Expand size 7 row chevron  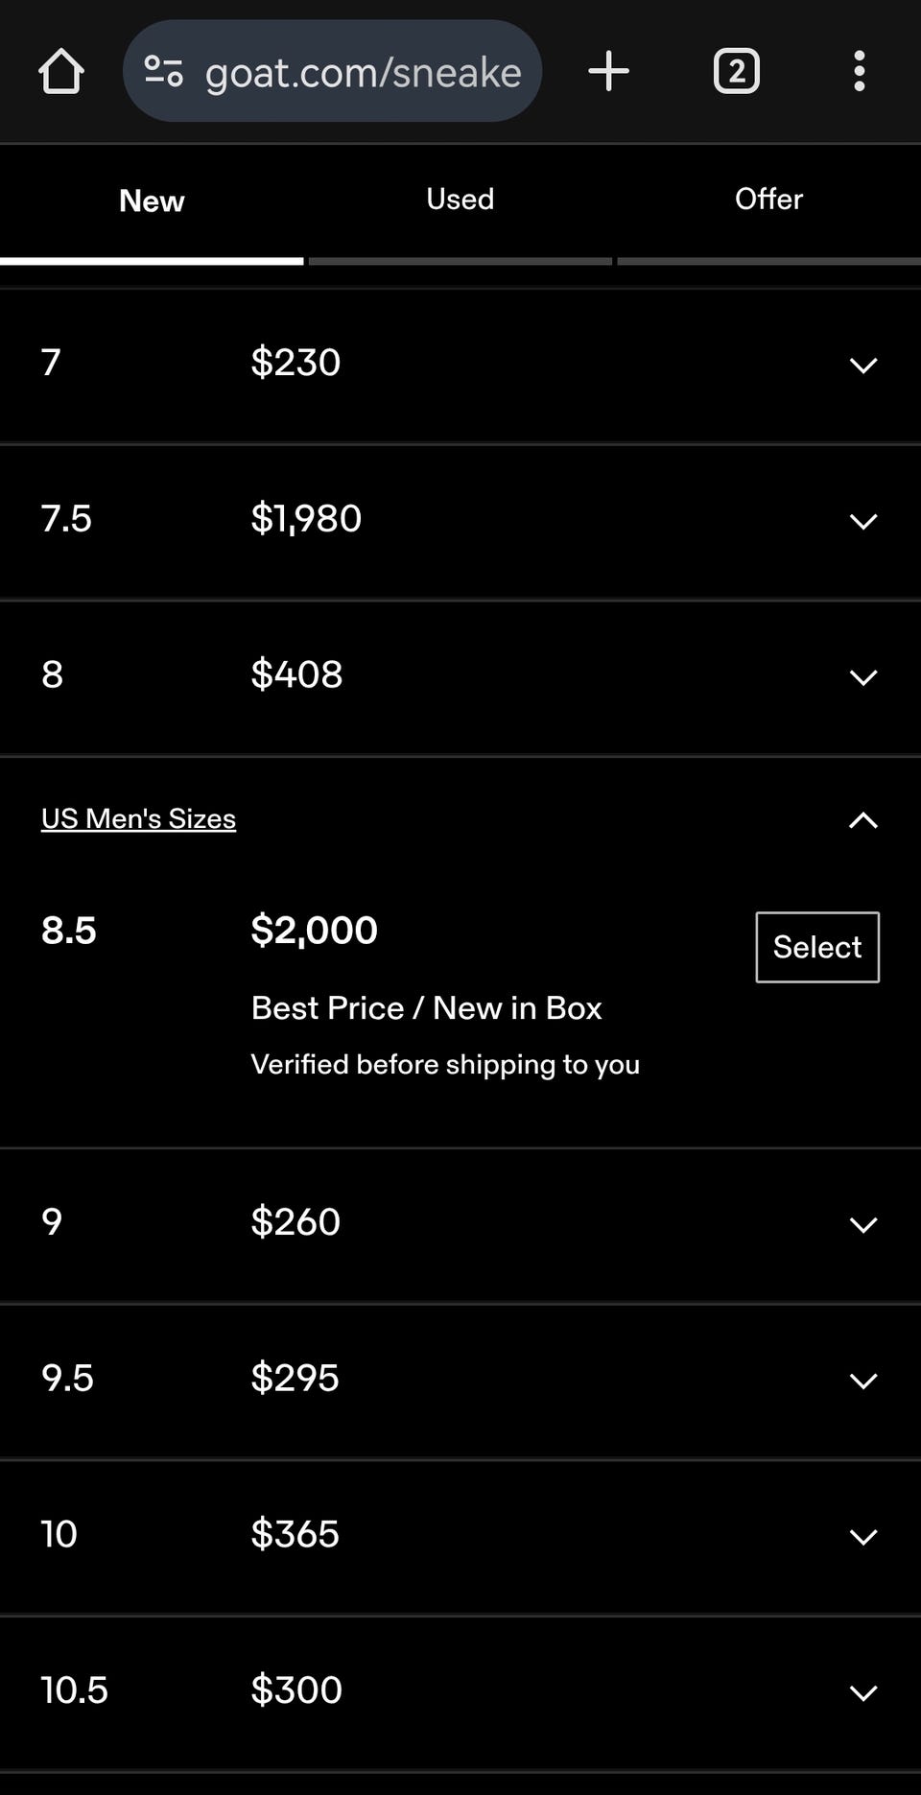pos(863,365)
